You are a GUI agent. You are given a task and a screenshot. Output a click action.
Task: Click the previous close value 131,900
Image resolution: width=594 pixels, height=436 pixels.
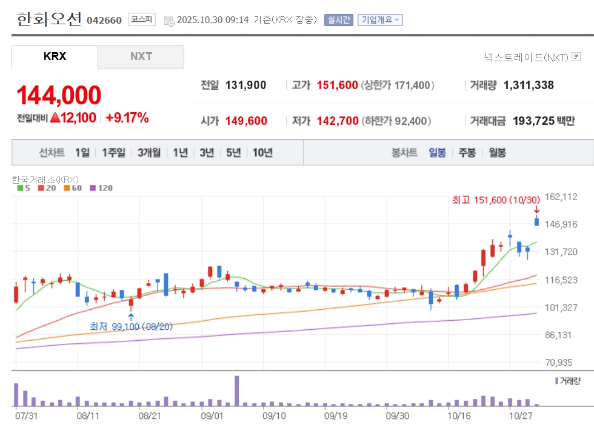point(246,85)
